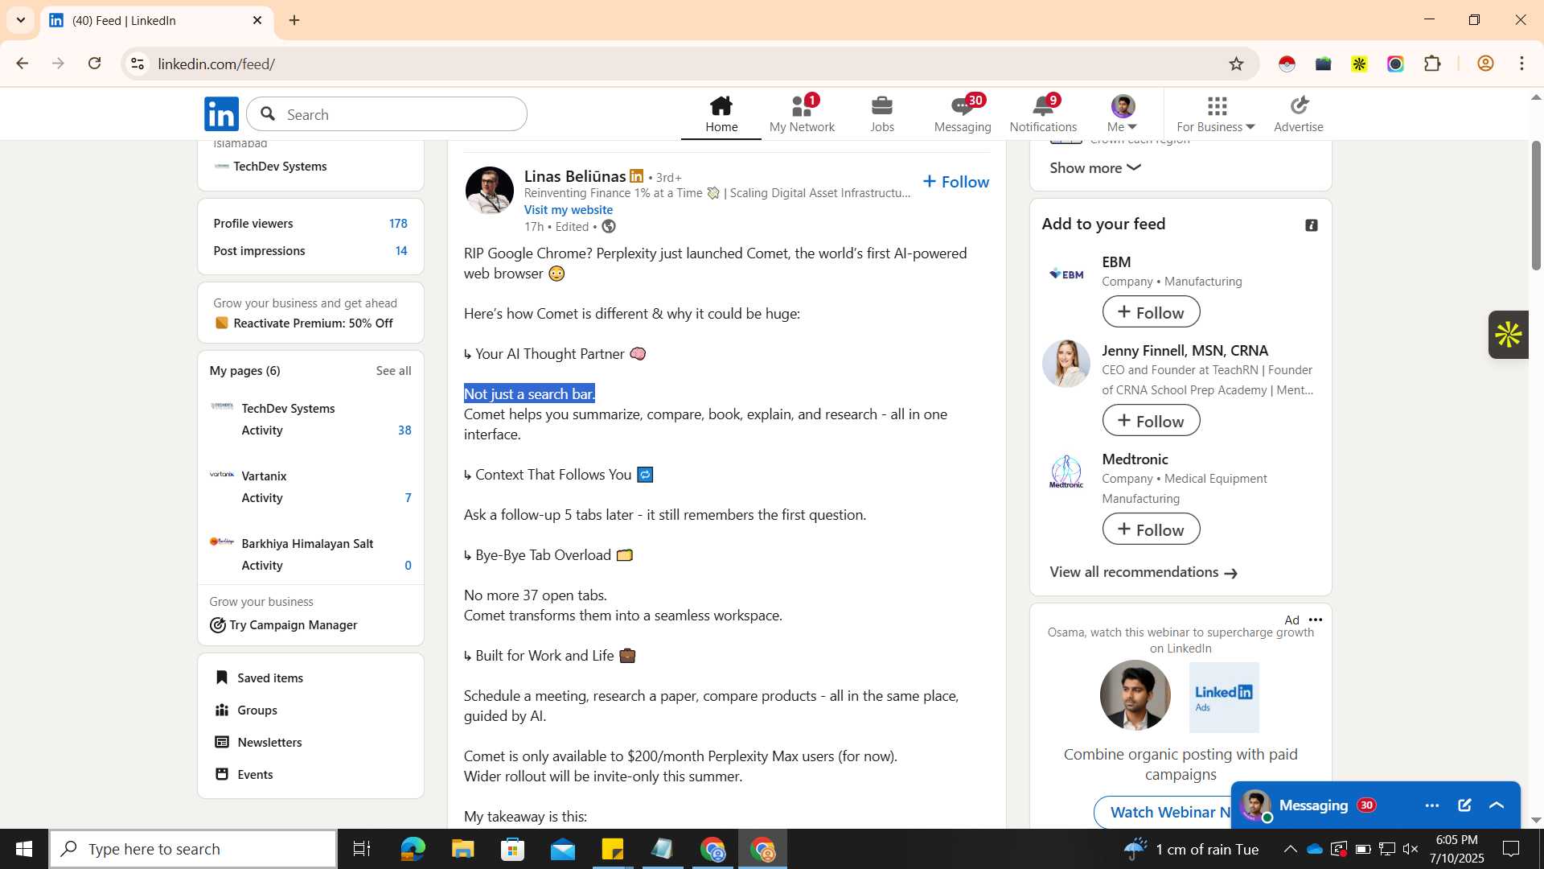1544x869 pixels.
Task: Open TechDev Systems page
Action: 288,409
